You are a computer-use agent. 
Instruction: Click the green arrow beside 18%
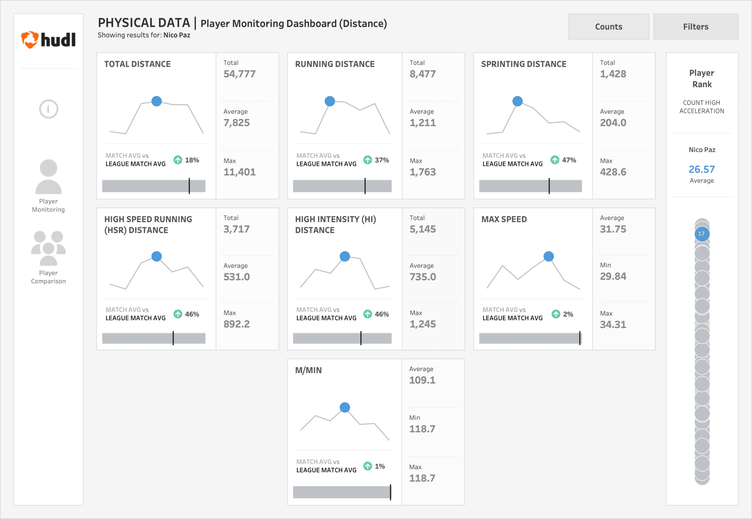(x=178, y=160)
